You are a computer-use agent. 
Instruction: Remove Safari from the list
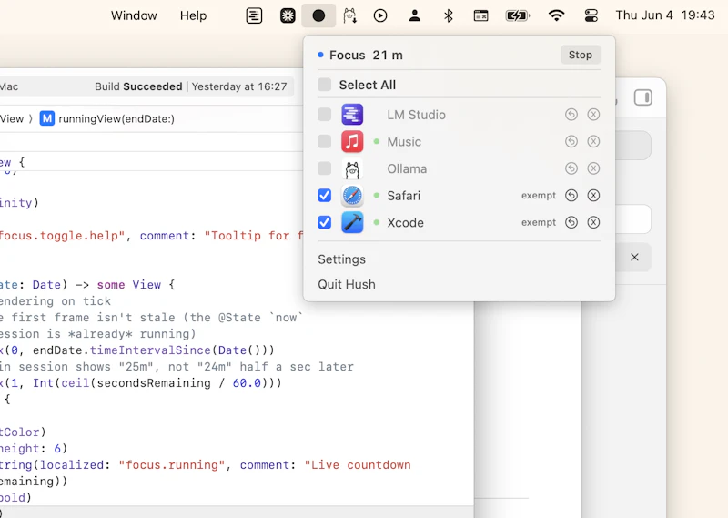click(x=593, y=195)
